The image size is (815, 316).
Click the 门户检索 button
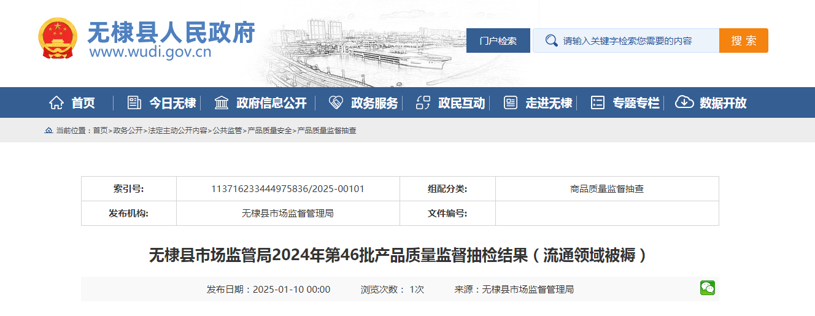click(498, 40)
